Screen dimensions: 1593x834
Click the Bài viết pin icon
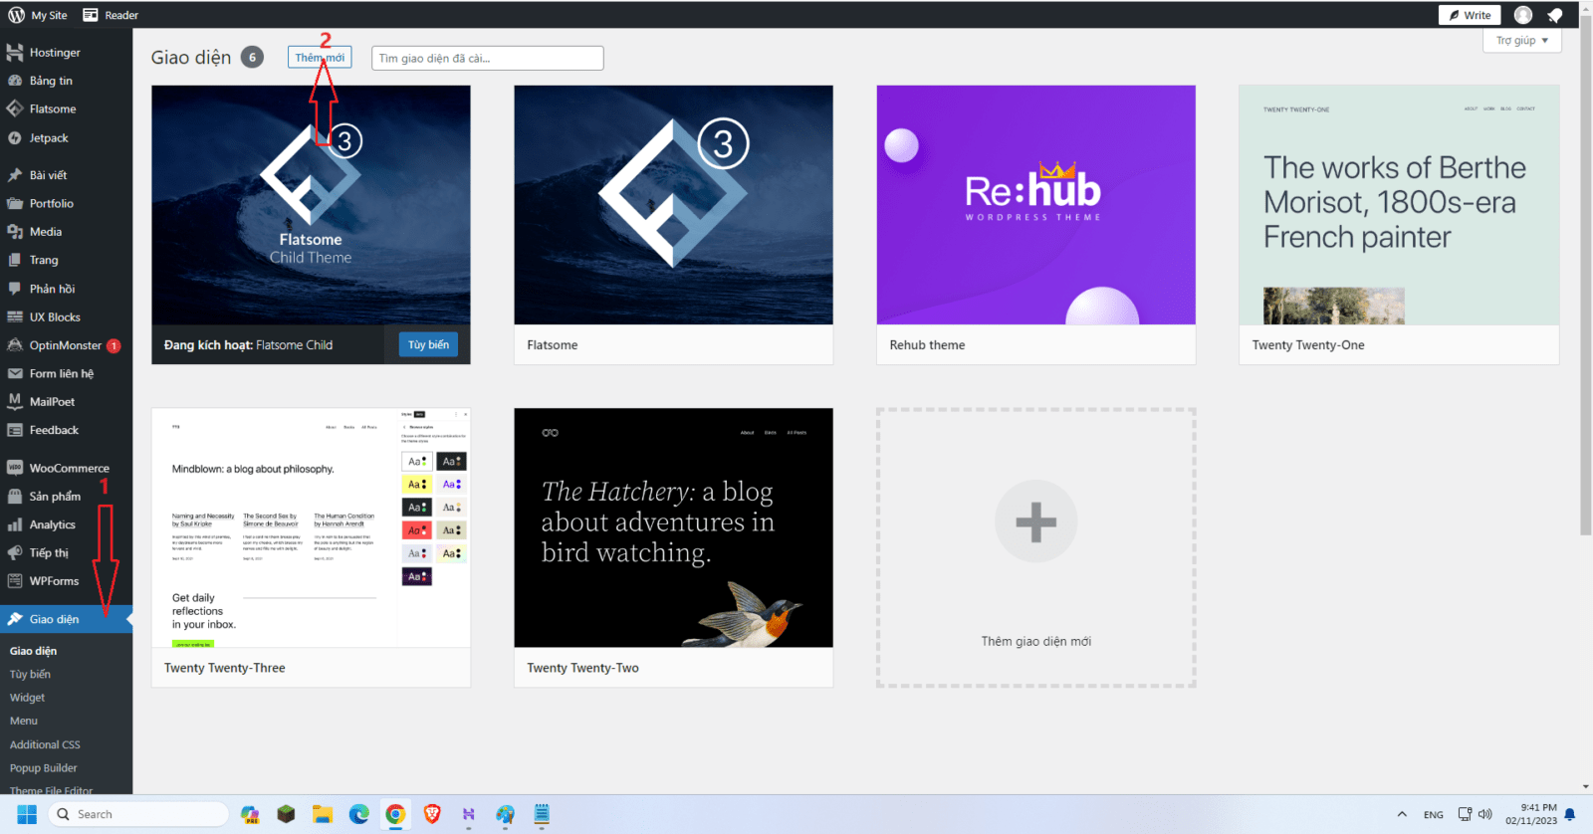pyautogui.click(x=15, y=175)
